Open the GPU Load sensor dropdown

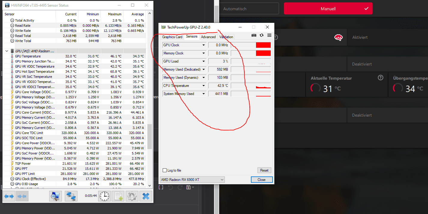[203, 61]
